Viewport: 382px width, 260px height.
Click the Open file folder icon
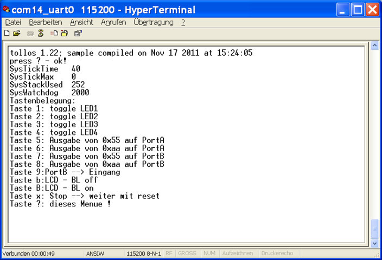(17, 33)
